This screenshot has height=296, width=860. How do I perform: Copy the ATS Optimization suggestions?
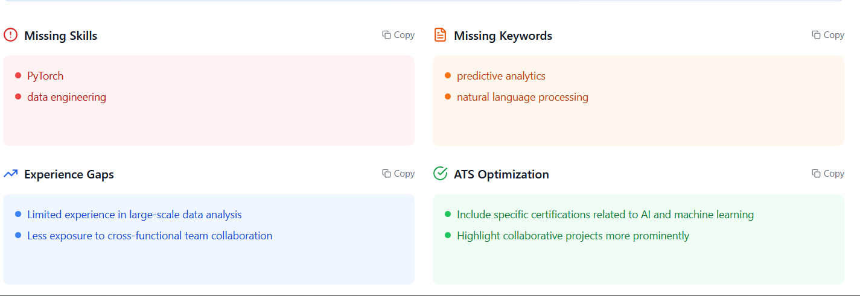coord(828,174)
